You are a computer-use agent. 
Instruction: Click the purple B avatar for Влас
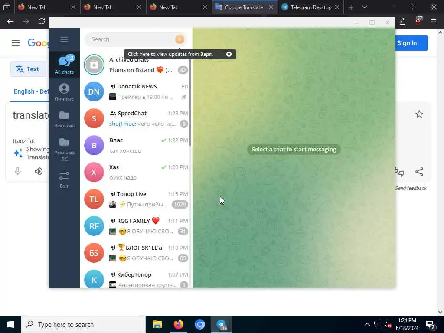click(94, 145)
